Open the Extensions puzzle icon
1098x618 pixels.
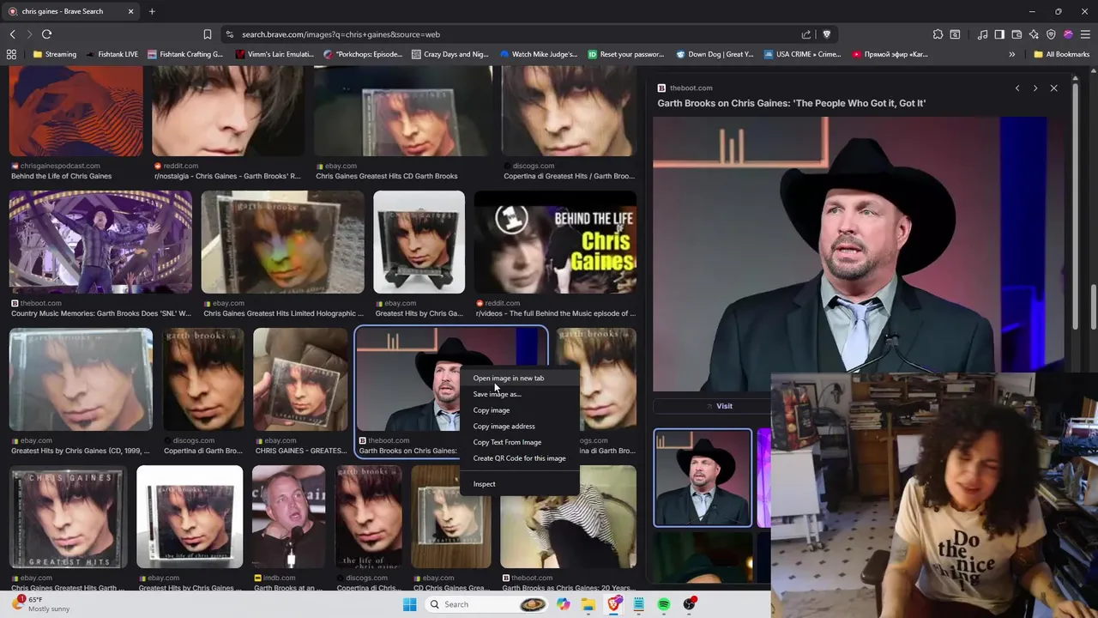(x=938, y=34)
